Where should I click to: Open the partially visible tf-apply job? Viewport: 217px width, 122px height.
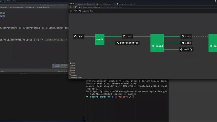point(213,43)
